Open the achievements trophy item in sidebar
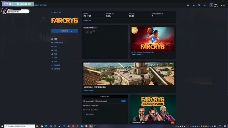This screenshot has height=128, width=228. 54,58
